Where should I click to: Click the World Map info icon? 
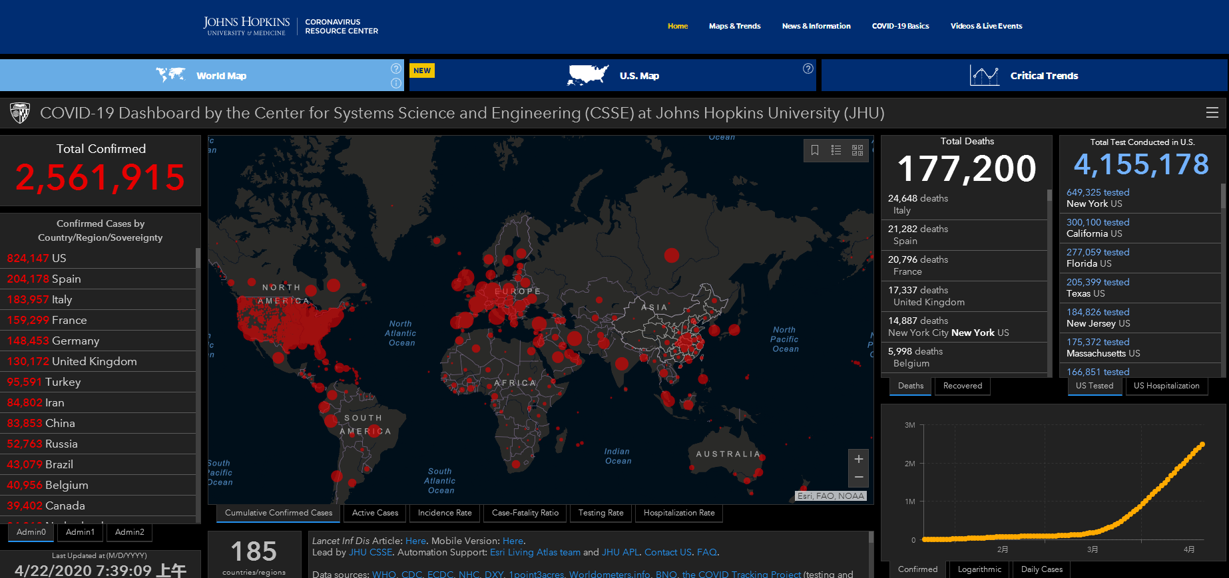pyautogui.click(x=396, y=83)
